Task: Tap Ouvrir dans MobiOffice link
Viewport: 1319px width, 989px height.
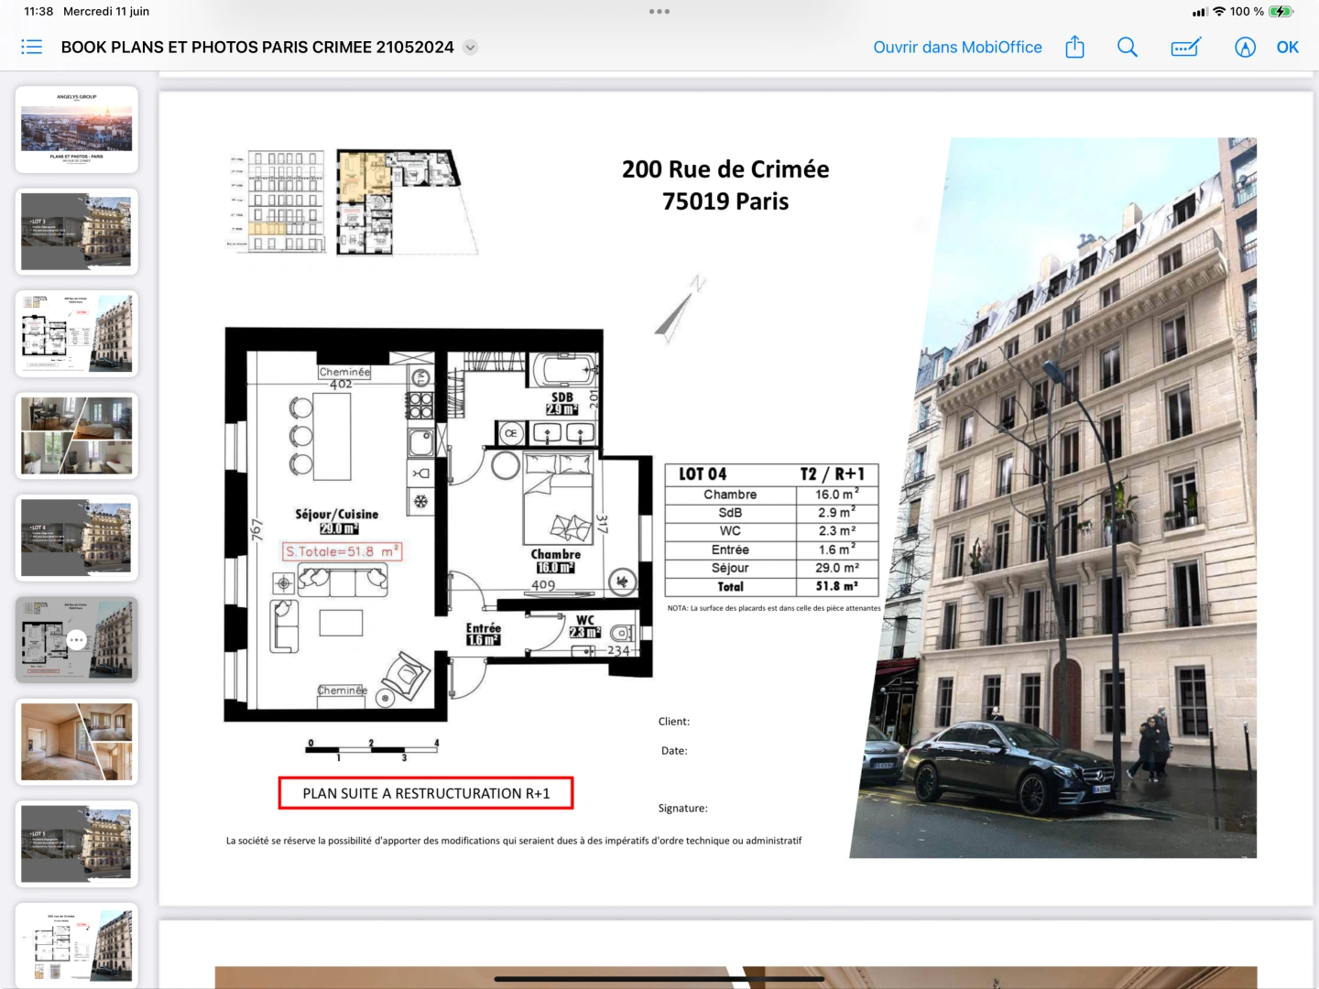Action: point(957,47)
